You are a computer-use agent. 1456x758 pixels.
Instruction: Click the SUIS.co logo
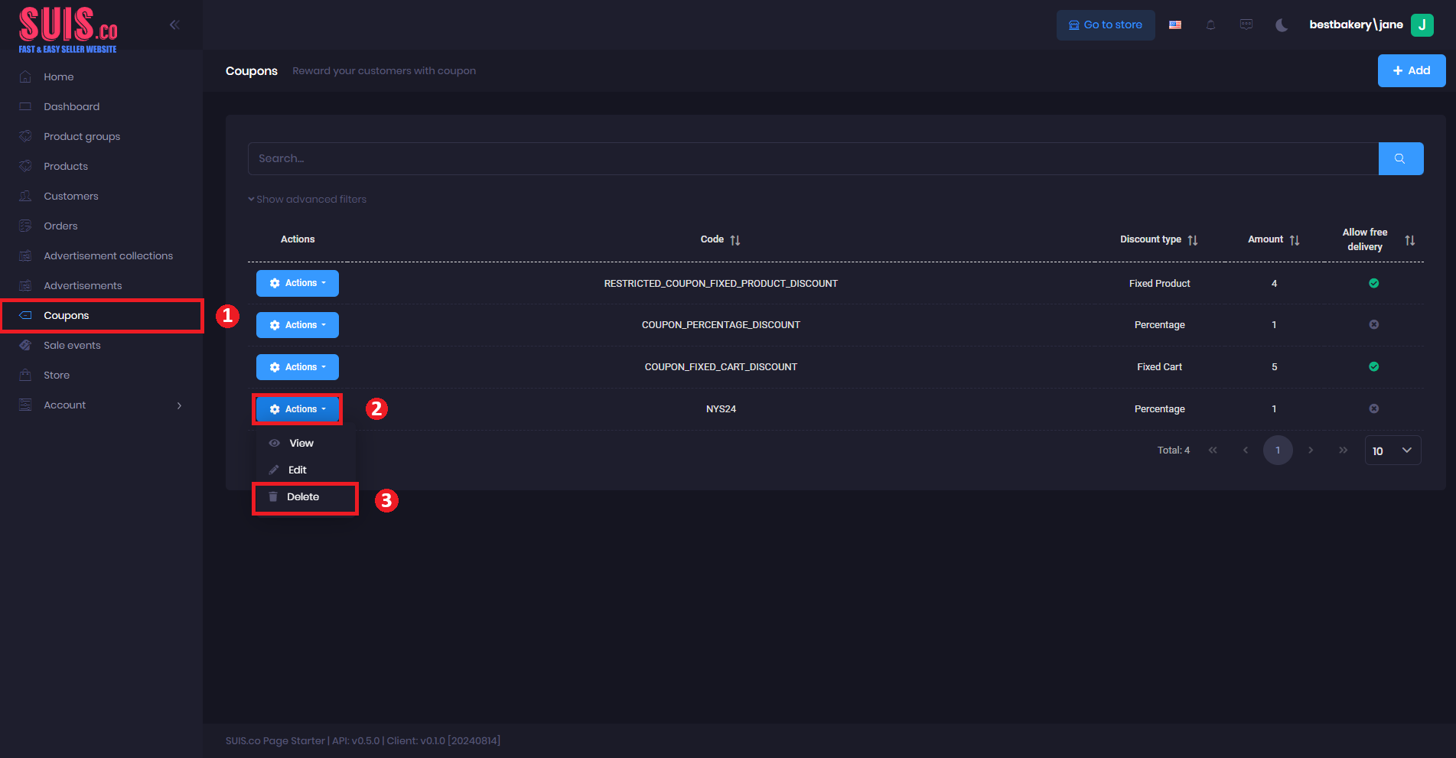pyautogui.click(x=68, y=29)
